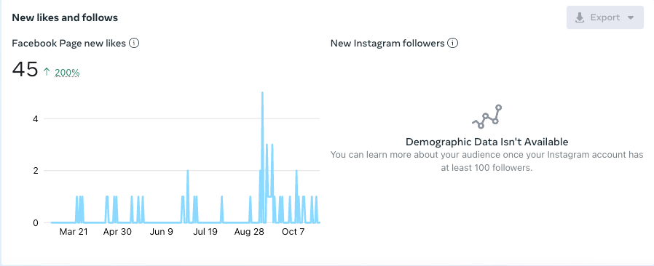Click Demographic Data Isn't Available message
This screenshot has width=654, height=266.
click(x=486, y=142)
